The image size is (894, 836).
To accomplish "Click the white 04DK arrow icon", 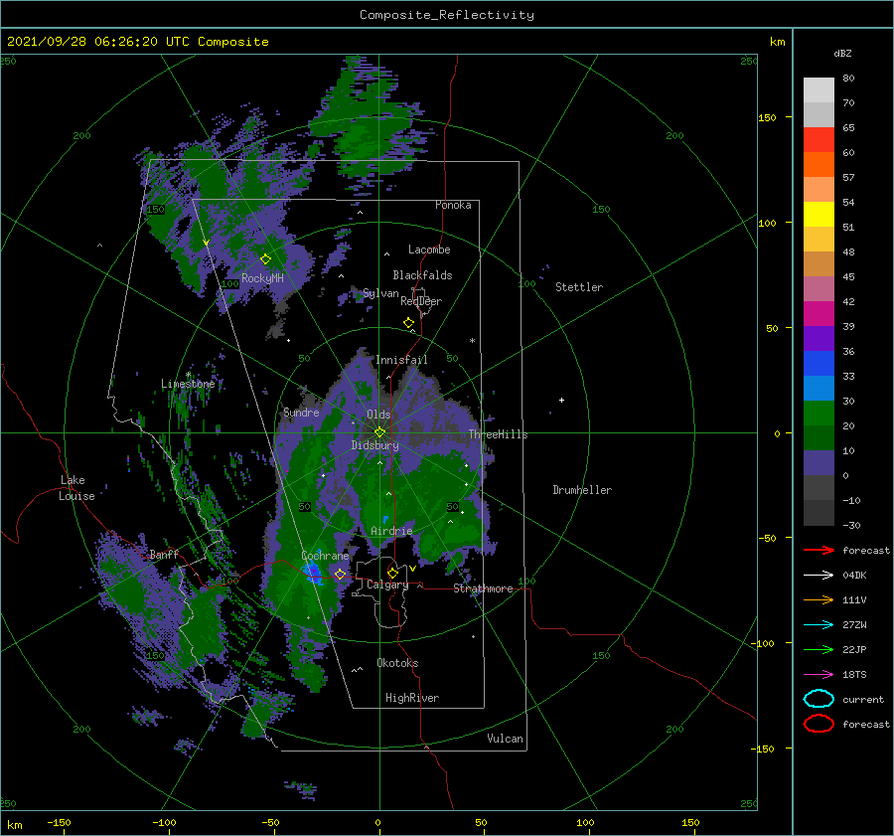I will coord(819,575).
